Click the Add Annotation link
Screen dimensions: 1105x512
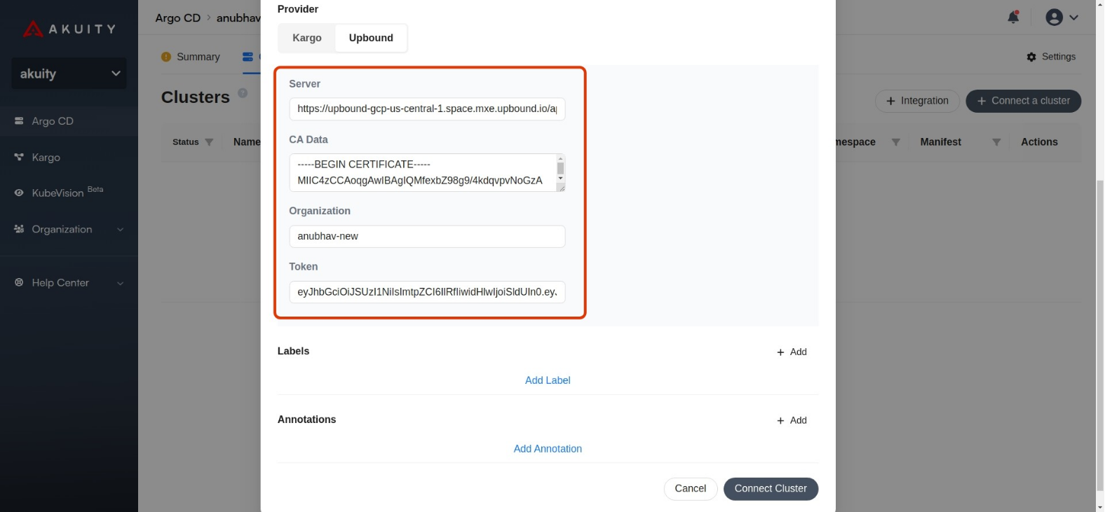(x=548, y=449)
